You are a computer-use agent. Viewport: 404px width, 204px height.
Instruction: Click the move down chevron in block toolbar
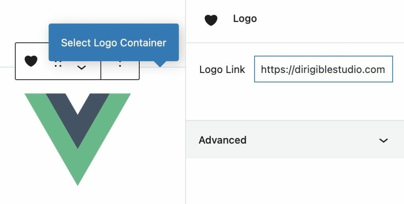[81, 68]
